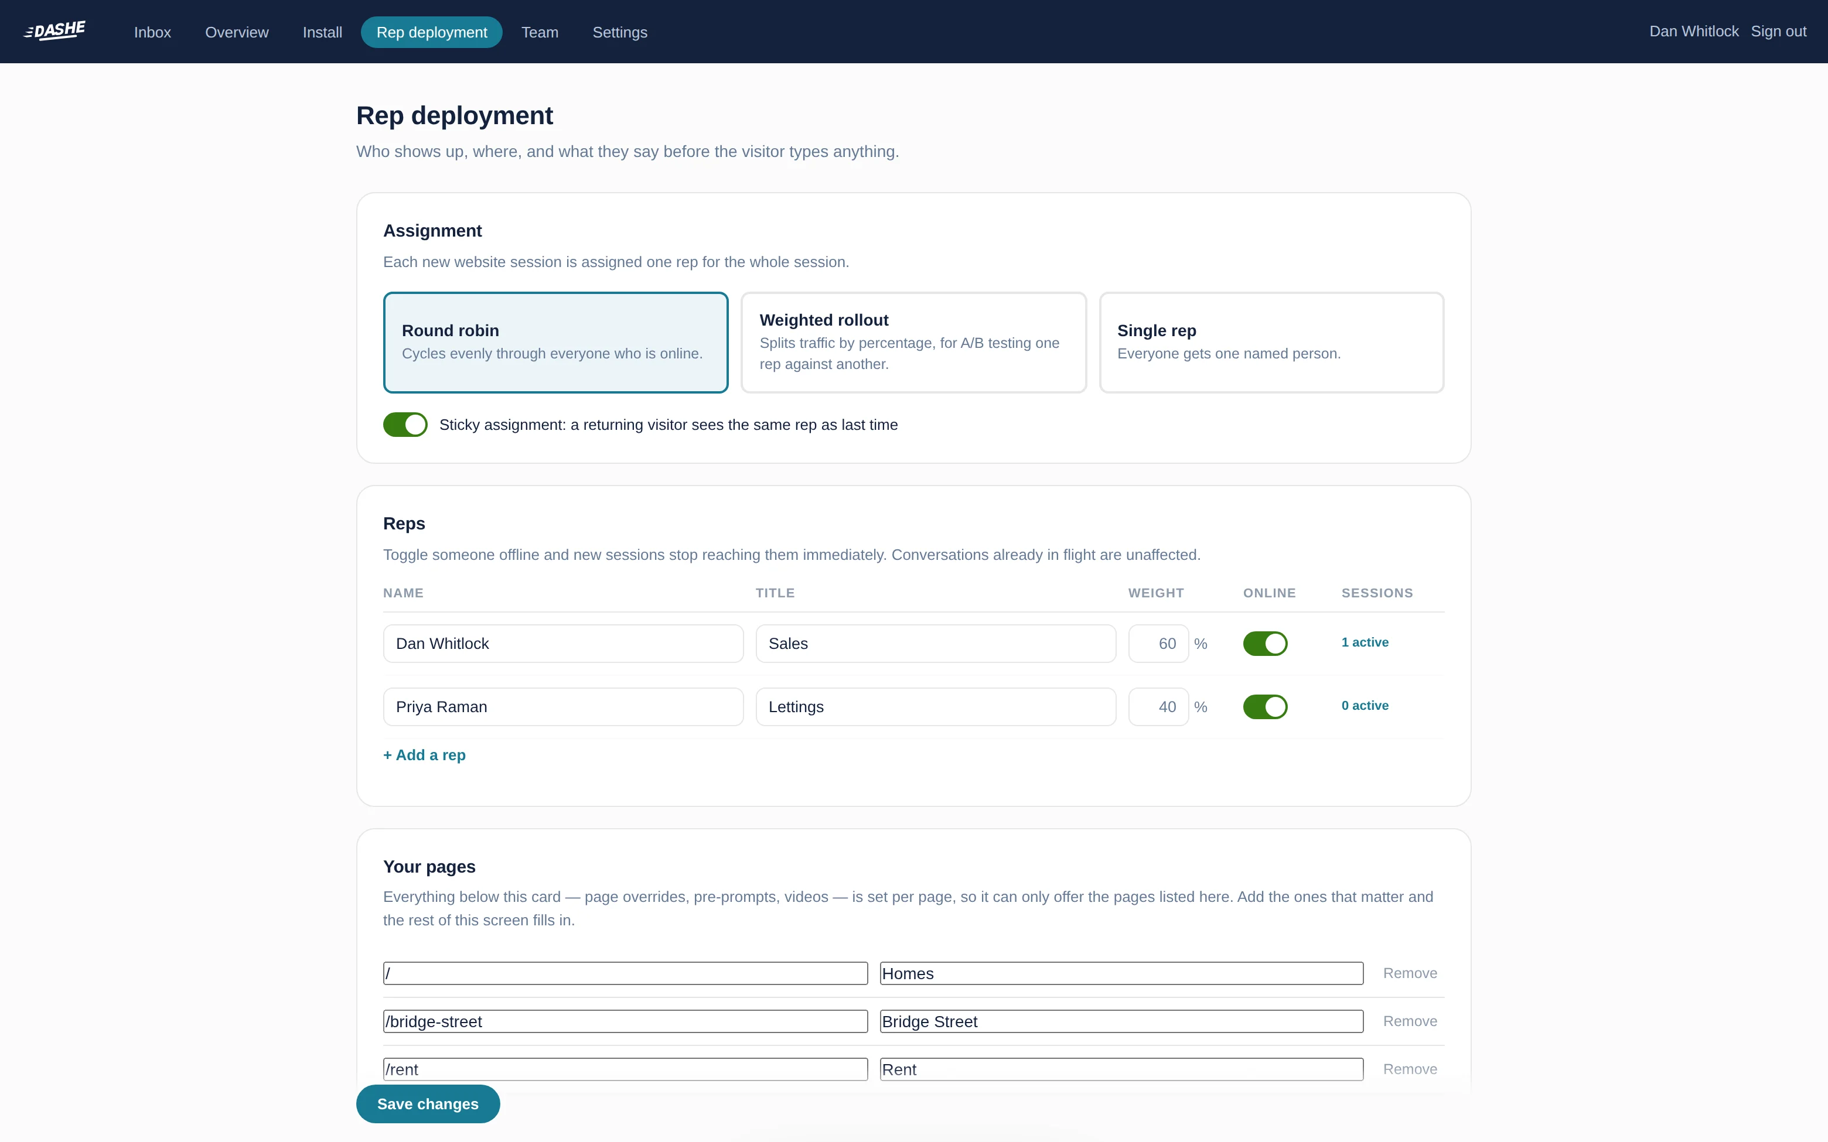Open the Team tab
Screen dimensions: 1828x1142
pyautogui.click(x=540, y=32)
